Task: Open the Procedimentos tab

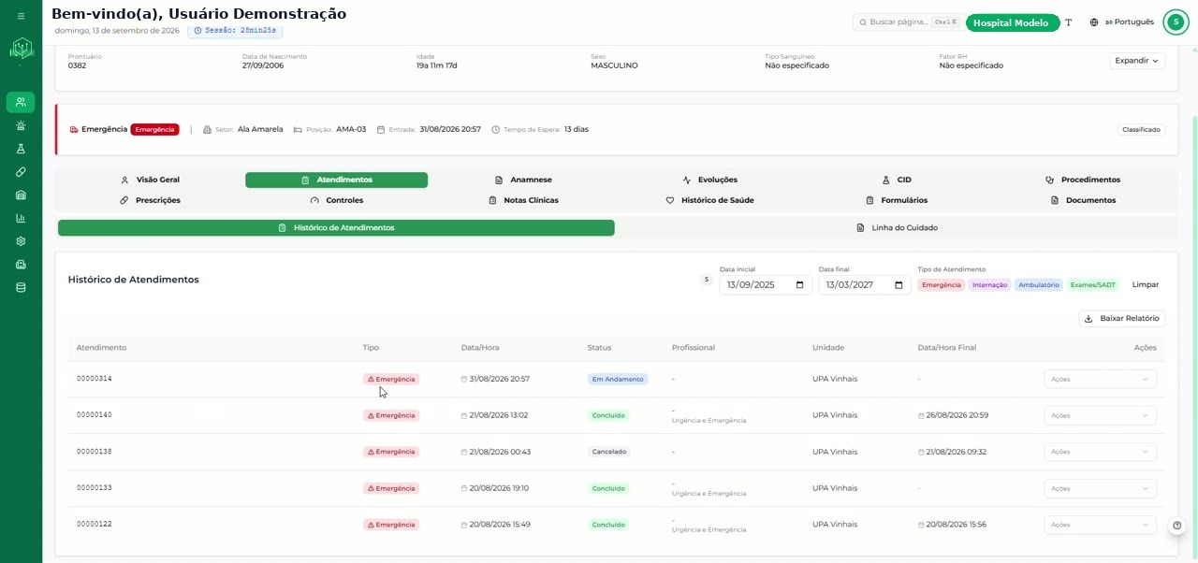Action: tap(1083, 180)
